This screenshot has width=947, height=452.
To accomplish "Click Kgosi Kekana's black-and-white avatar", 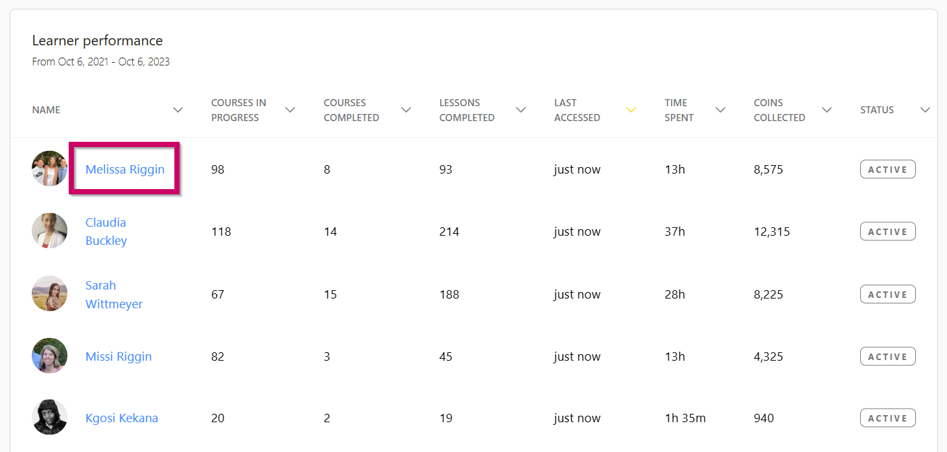I will coord(50,418).
